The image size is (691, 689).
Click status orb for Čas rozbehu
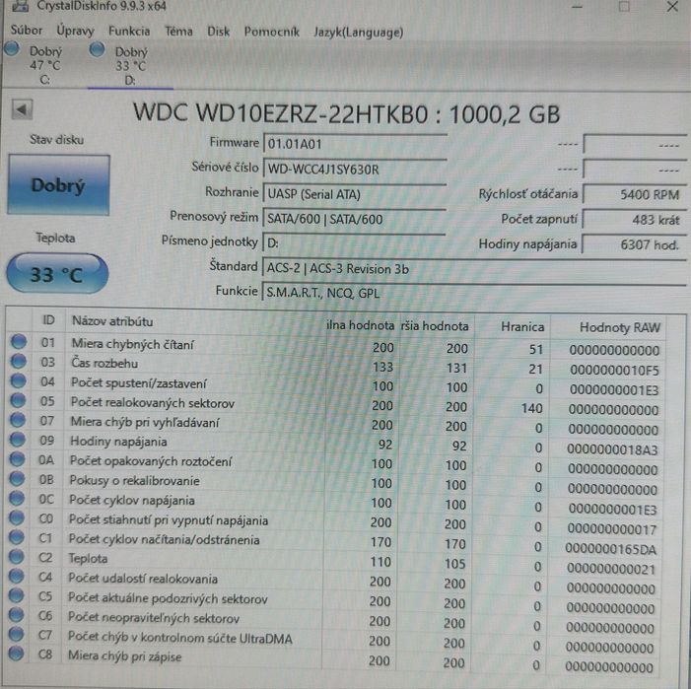click(x=18, y=361)
